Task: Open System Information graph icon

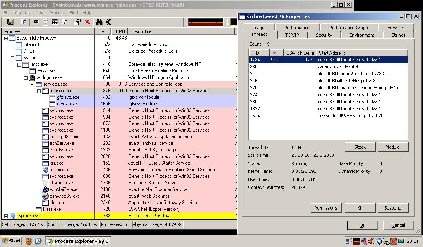Action: (36, 22)
